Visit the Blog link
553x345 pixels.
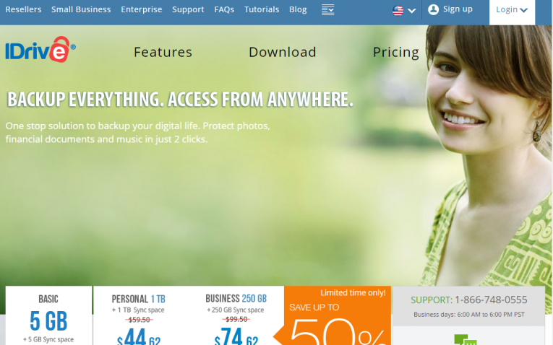298,9
